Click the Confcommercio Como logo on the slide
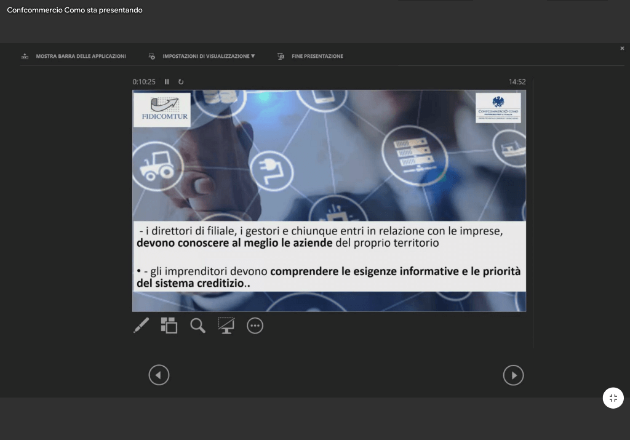This screenshot has height=440, width=630. tap(498, 108)
